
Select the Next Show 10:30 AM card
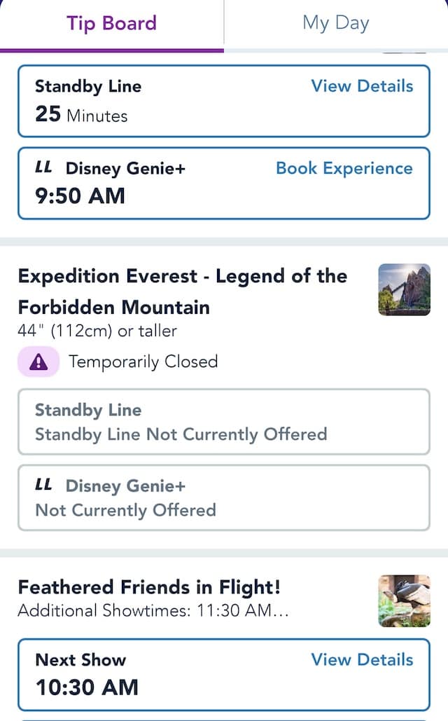(x=224, y=675)
